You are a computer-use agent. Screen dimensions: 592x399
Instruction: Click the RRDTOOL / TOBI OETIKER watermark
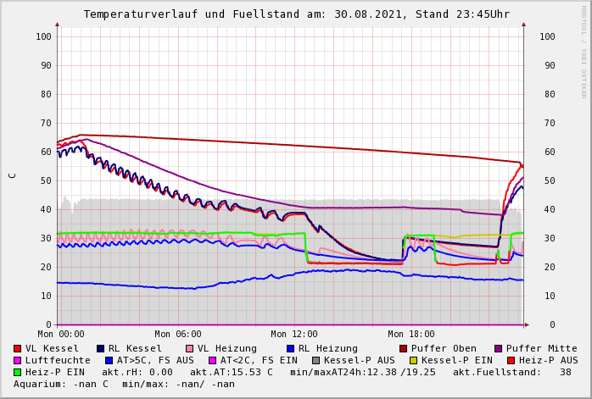[x=584, y=51]
